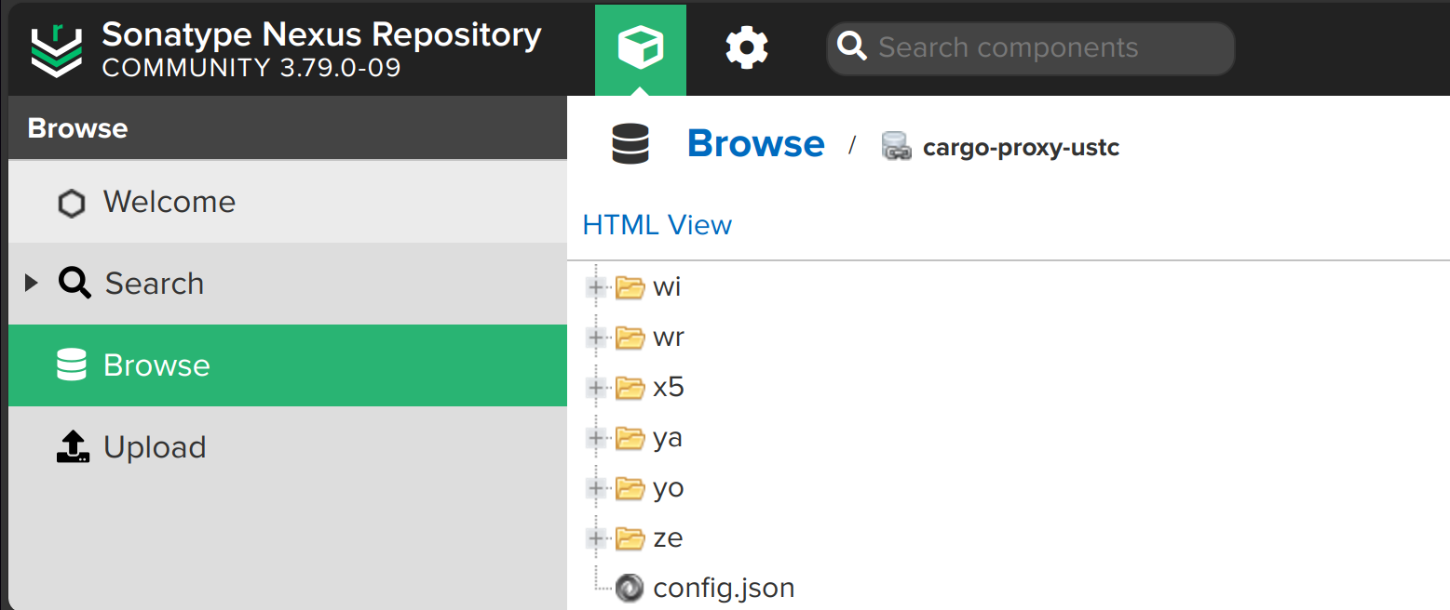Click the Browse breadcrumb heading link
Screen dimensions: 1450x610
tap(755, 144)
